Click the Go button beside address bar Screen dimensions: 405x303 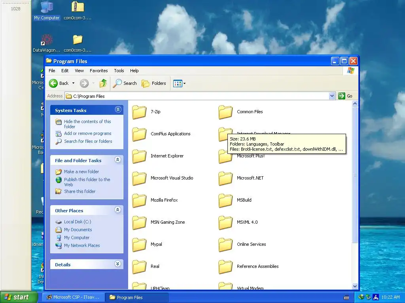[x=345, y=96]
